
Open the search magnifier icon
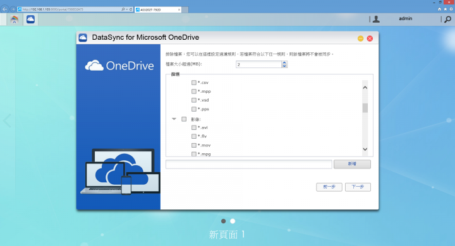click(448, 19)
